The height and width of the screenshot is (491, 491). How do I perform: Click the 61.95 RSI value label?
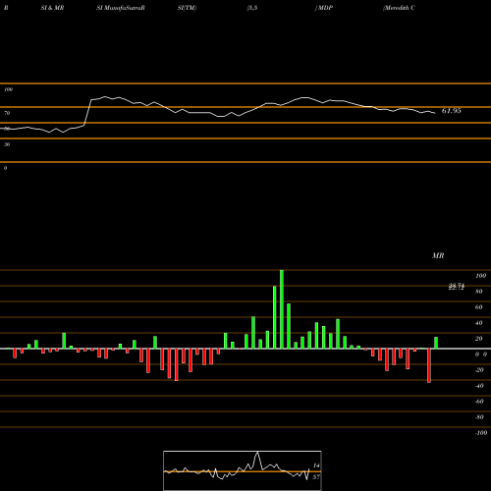point(452,111)
